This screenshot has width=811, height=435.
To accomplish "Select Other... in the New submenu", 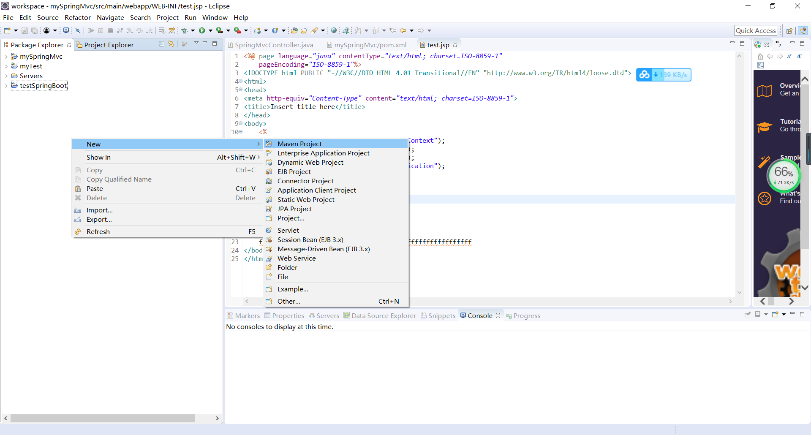I will pyautogui.click(x=336, y=302).
